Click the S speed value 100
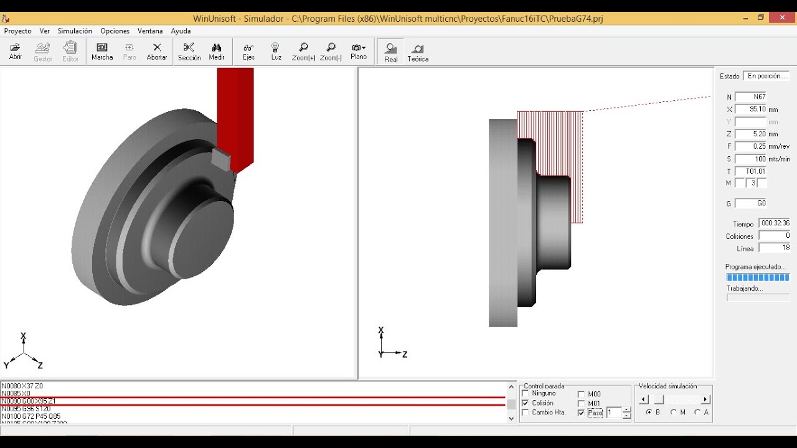 (x=751, y=159)
